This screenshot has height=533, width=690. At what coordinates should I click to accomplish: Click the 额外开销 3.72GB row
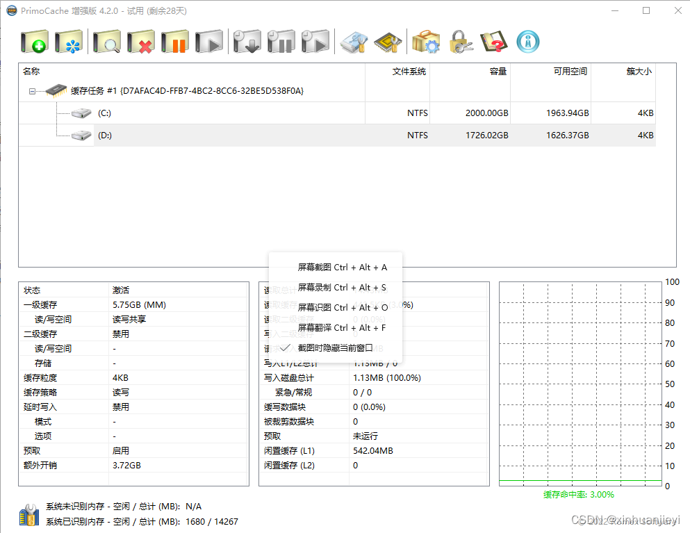[134, 465]
